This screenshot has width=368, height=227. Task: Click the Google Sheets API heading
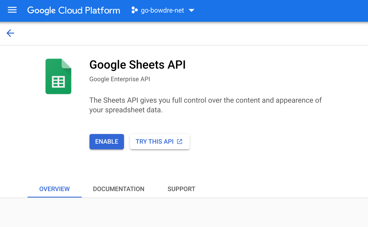[137, 65]
